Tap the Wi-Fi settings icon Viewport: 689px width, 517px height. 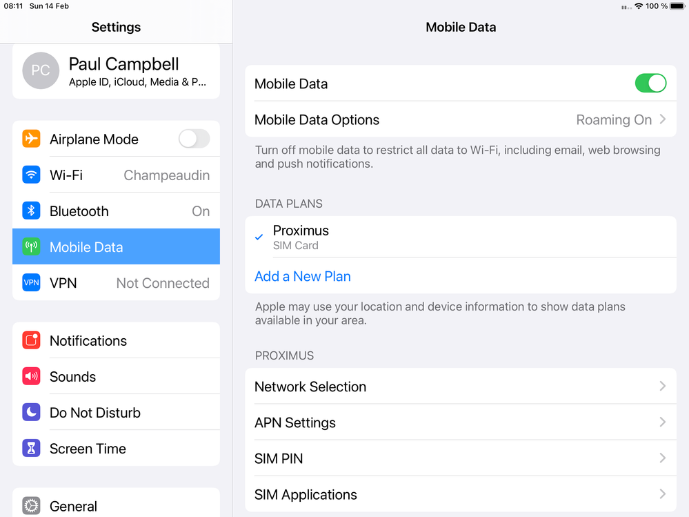[x=31, y=175]
